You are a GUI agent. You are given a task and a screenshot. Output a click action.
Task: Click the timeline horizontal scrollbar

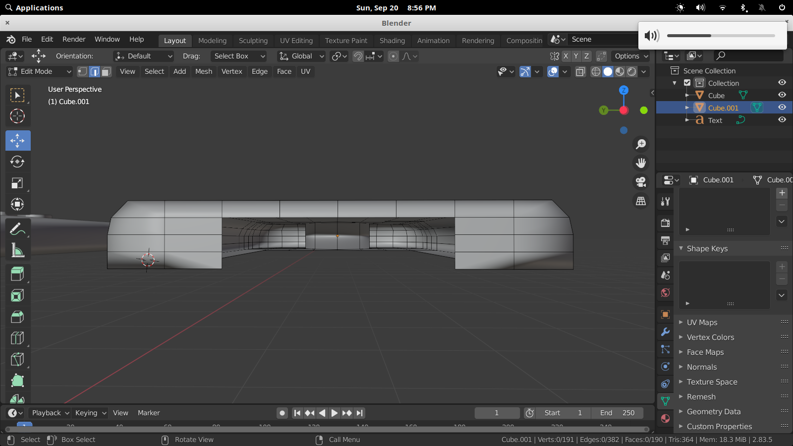(327, 429)
